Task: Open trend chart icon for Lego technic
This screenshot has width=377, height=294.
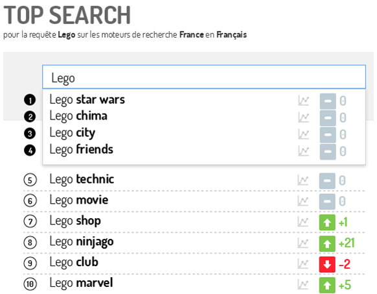Action: [x=303, y=180]
